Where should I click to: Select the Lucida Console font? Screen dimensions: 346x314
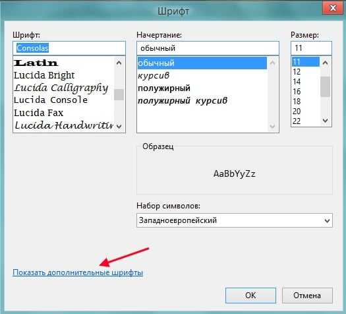[51, 100]
